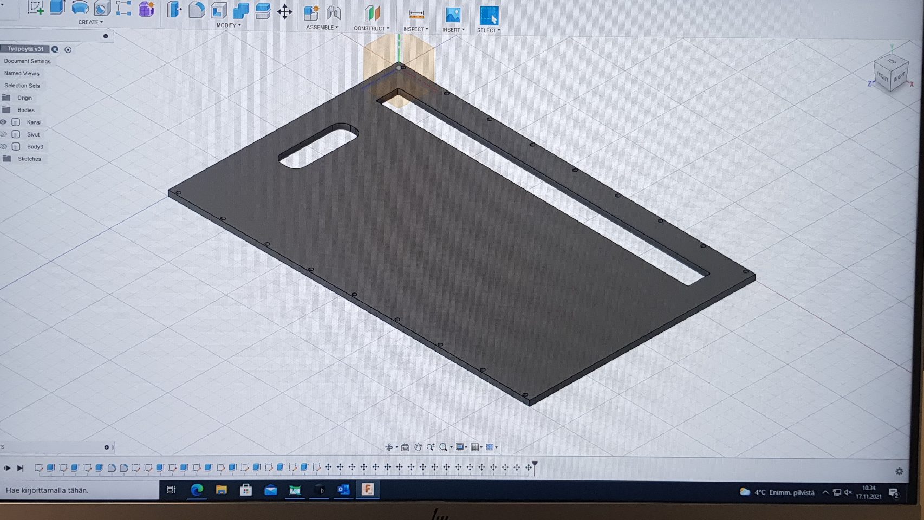The height and width of the screenshot is (520, 924).
Task: Open the Sketches folder in browser
Action: (x=29, y=159)
